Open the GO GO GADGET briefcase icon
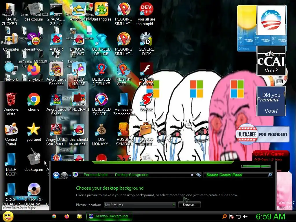Viewport: 296px width, 222px height. click(x=145, y=134)
